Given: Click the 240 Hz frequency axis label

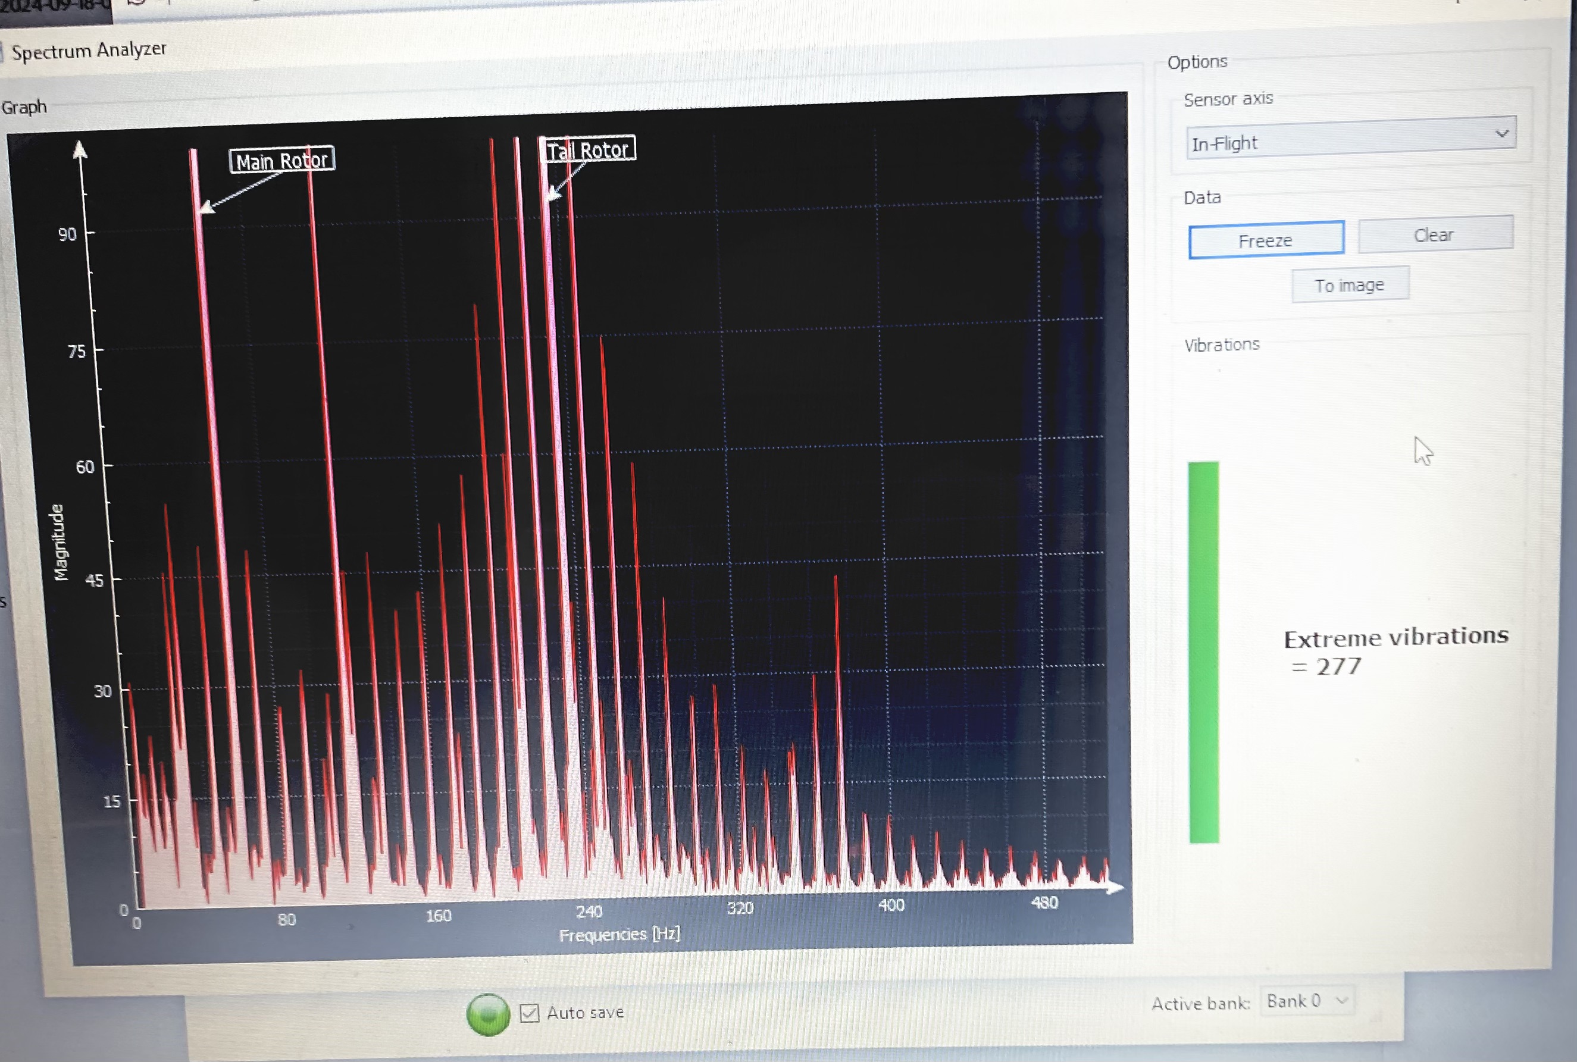Looking at the screenshot, I should tap(589, 911).
